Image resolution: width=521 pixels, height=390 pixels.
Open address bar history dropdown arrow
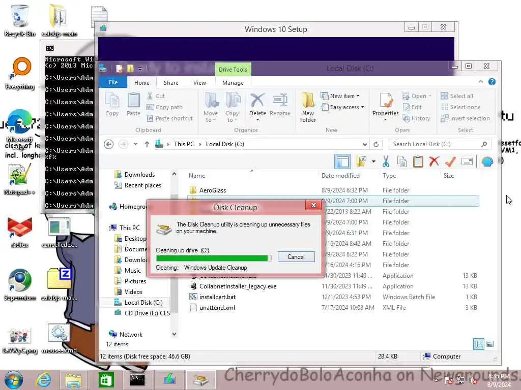point(365,144)
